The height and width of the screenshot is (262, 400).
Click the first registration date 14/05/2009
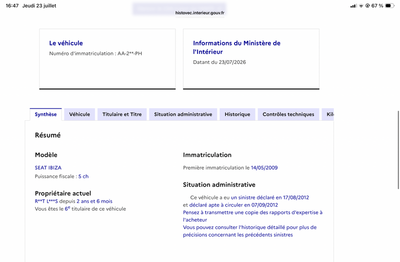click(x=264, y=168)
